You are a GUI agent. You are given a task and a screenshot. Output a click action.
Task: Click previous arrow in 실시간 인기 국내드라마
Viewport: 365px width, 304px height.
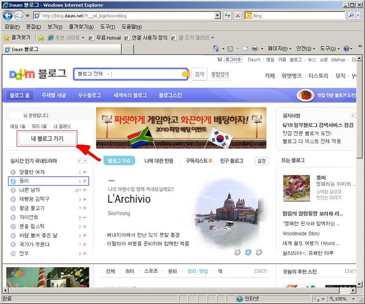pos(80,161)
